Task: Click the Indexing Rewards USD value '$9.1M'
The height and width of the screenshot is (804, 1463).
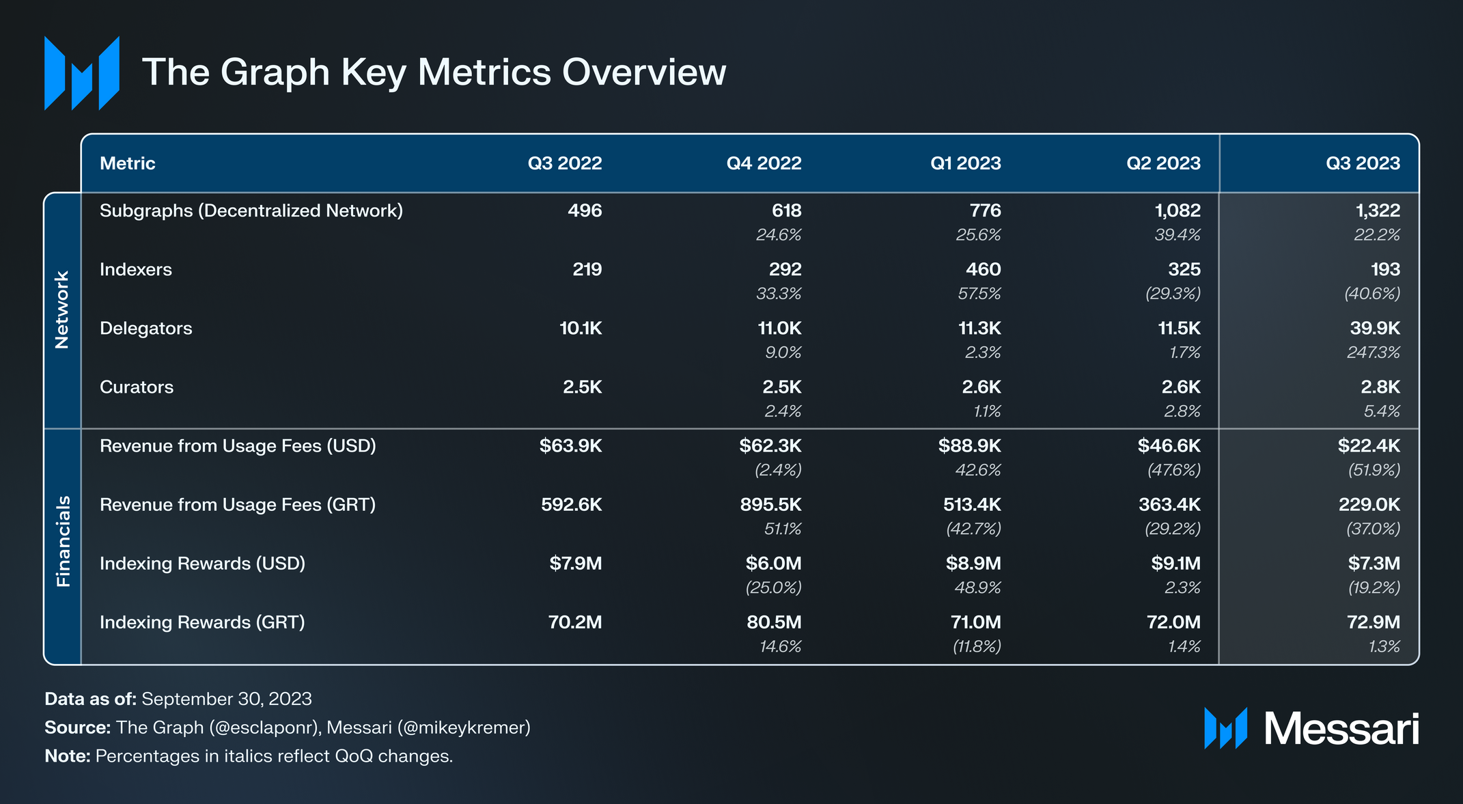Action: point(1175,564)
